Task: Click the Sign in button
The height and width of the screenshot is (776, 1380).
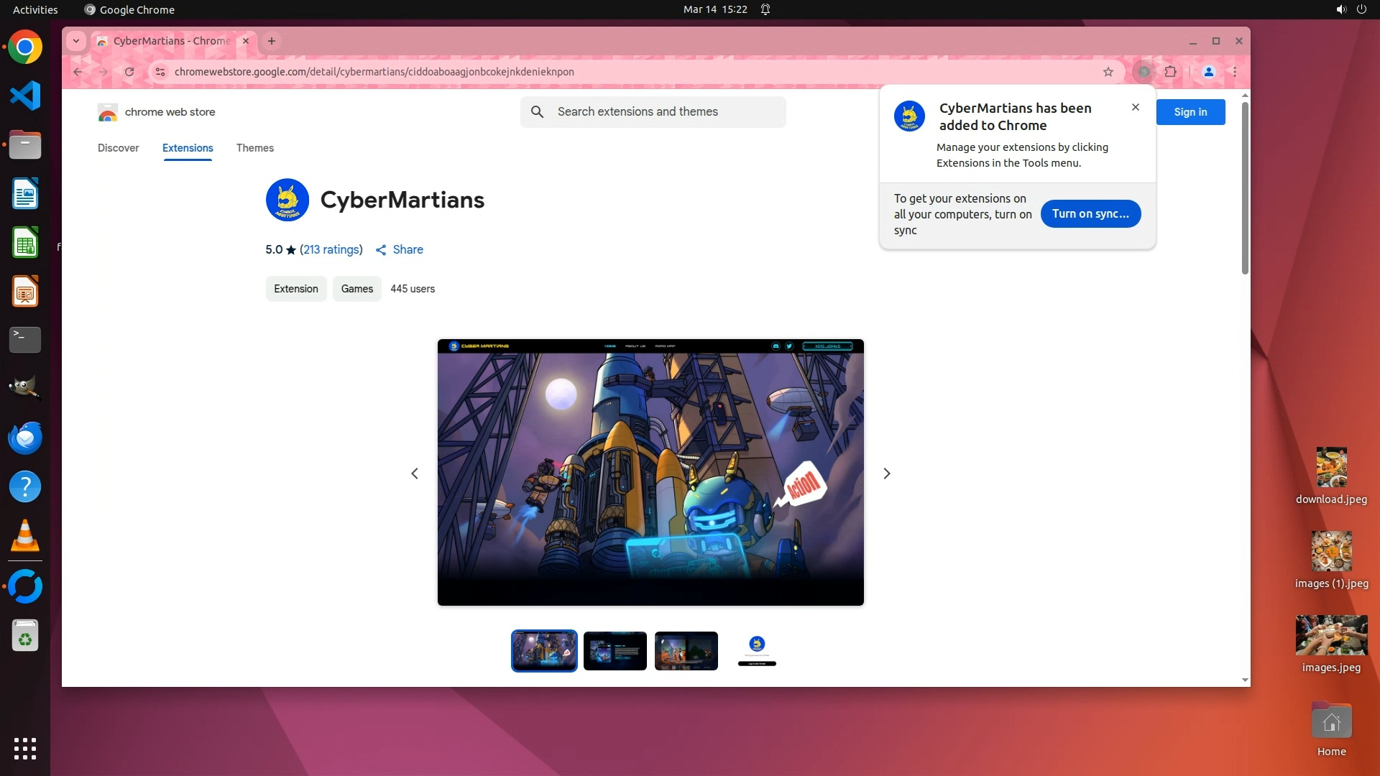Action: (1190, 112)
